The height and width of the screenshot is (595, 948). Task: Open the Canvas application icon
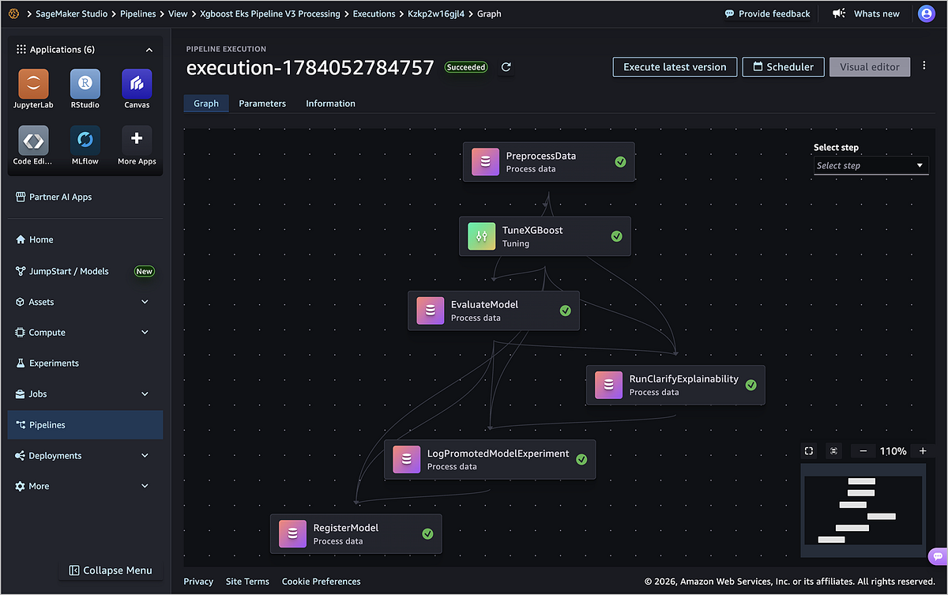click(137, 84)
